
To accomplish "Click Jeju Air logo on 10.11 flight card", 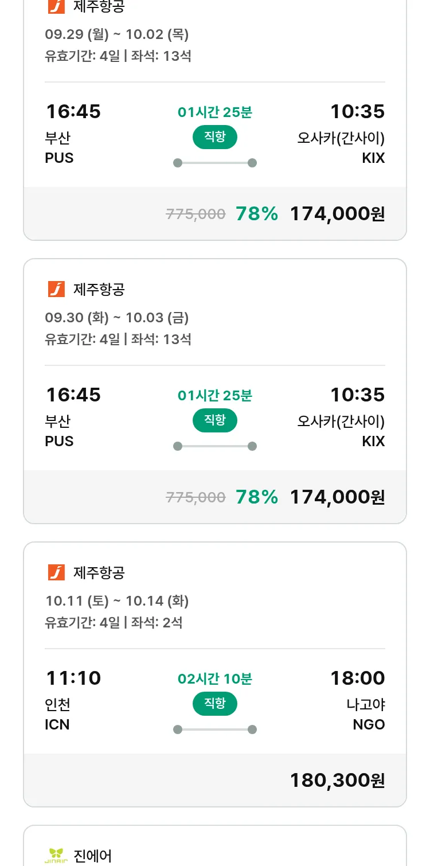I will coord(56,572).
